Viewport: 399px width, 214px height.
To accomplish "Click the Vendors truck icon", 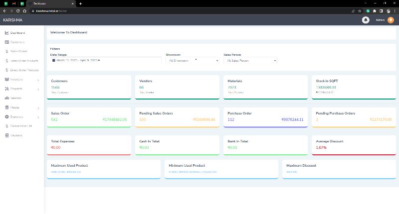I will tap(7, 98).
